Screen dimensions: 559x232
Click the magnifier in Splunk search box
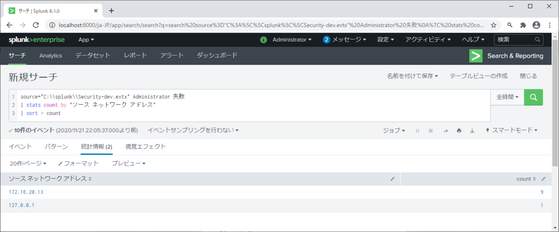[537, 40]
